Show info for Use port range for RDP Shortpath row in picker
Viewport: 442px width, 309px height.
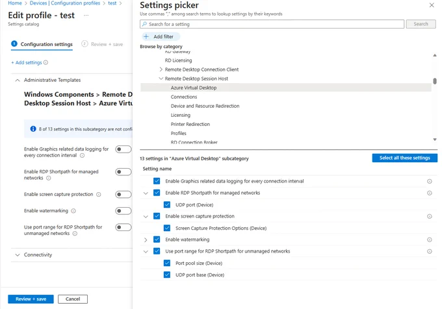pyautogui.click(x=429, y=251)
